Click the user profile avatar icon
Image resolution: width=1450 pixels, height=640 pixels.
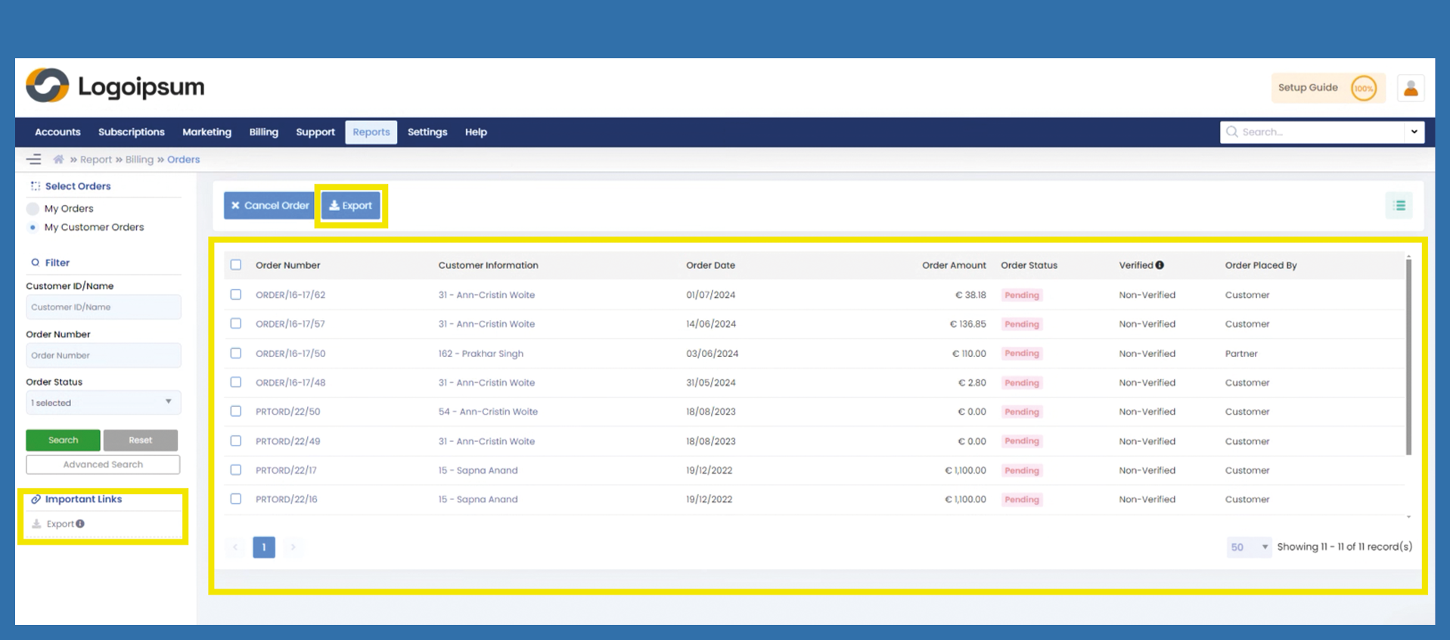1410,89
